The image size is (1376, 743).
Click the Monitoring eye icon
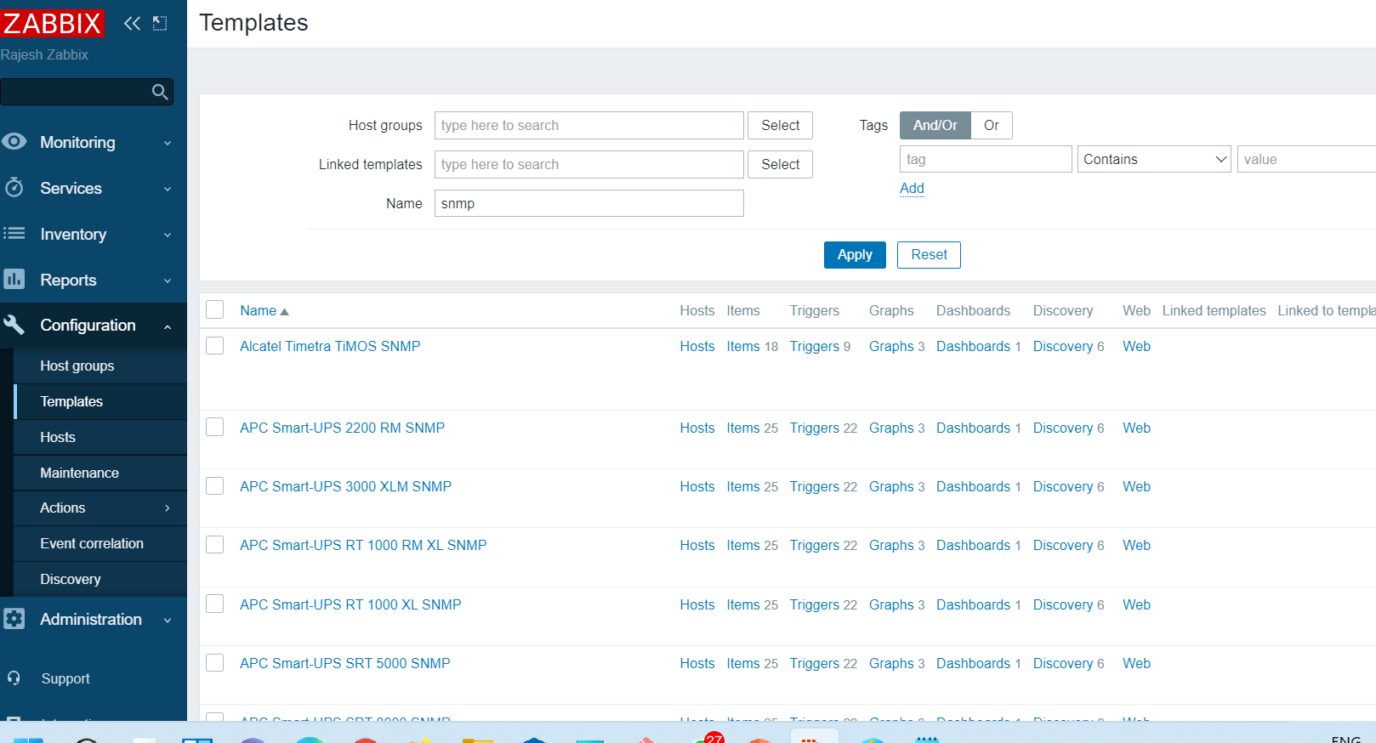14,142
